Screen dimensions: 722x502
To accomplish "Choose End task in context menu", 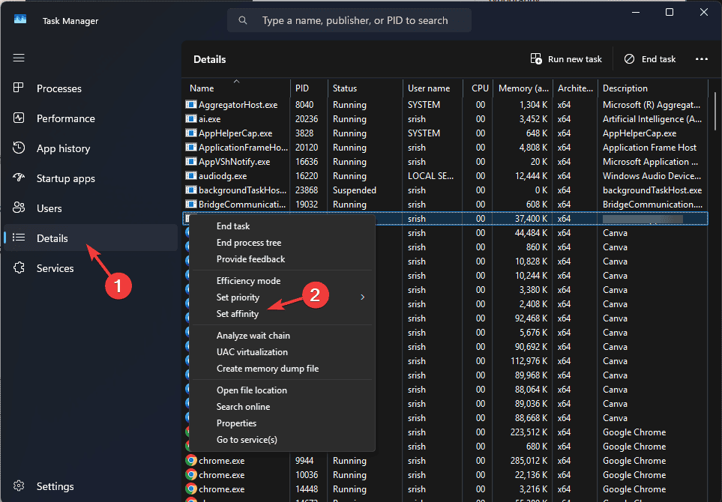I will [x=233, y=226].
